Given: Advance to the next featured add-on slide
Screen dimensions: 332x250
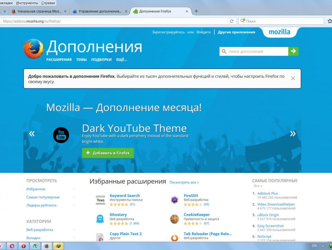Looking at the screenshot, I should [x=293, y=134].
